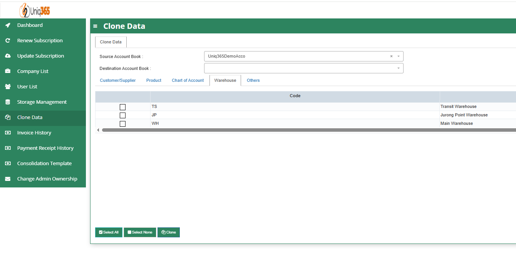Click the Company List briefcase icon
The height and width of the screenshot is (275, 516).
[x=8, y=71]
